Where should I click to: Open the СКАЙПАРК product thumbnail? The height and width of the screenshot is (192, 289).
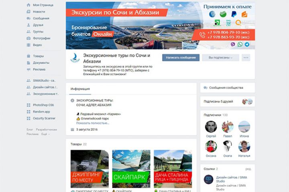click(131, 169)
